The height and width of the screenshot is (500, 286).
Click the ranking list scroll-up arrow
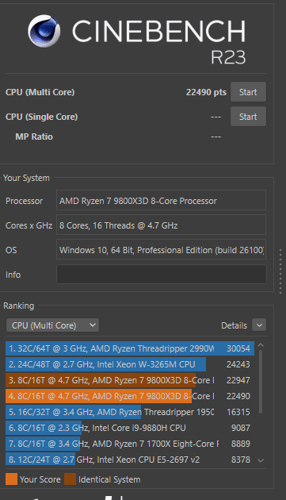point(261,345)
